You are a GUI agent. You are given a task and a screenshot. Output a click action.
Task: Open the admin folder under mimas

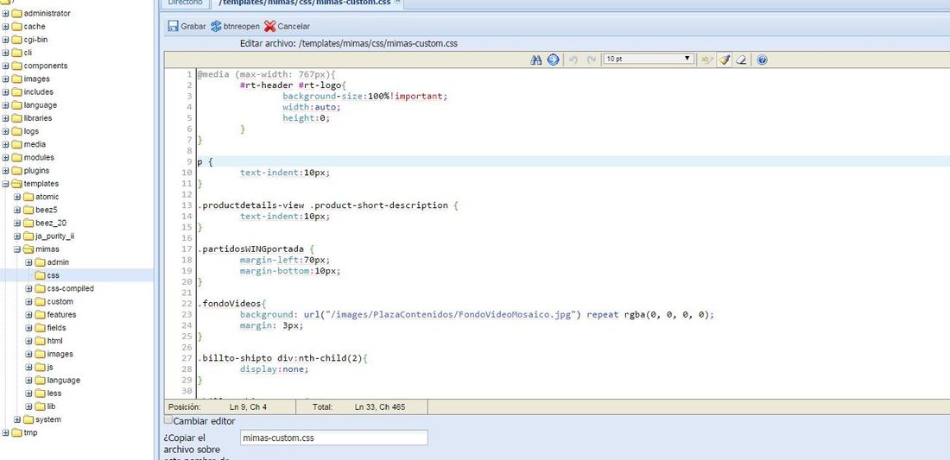(58, 262)
